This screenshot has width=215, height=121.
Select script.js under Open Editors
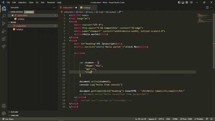pos(33,19)
